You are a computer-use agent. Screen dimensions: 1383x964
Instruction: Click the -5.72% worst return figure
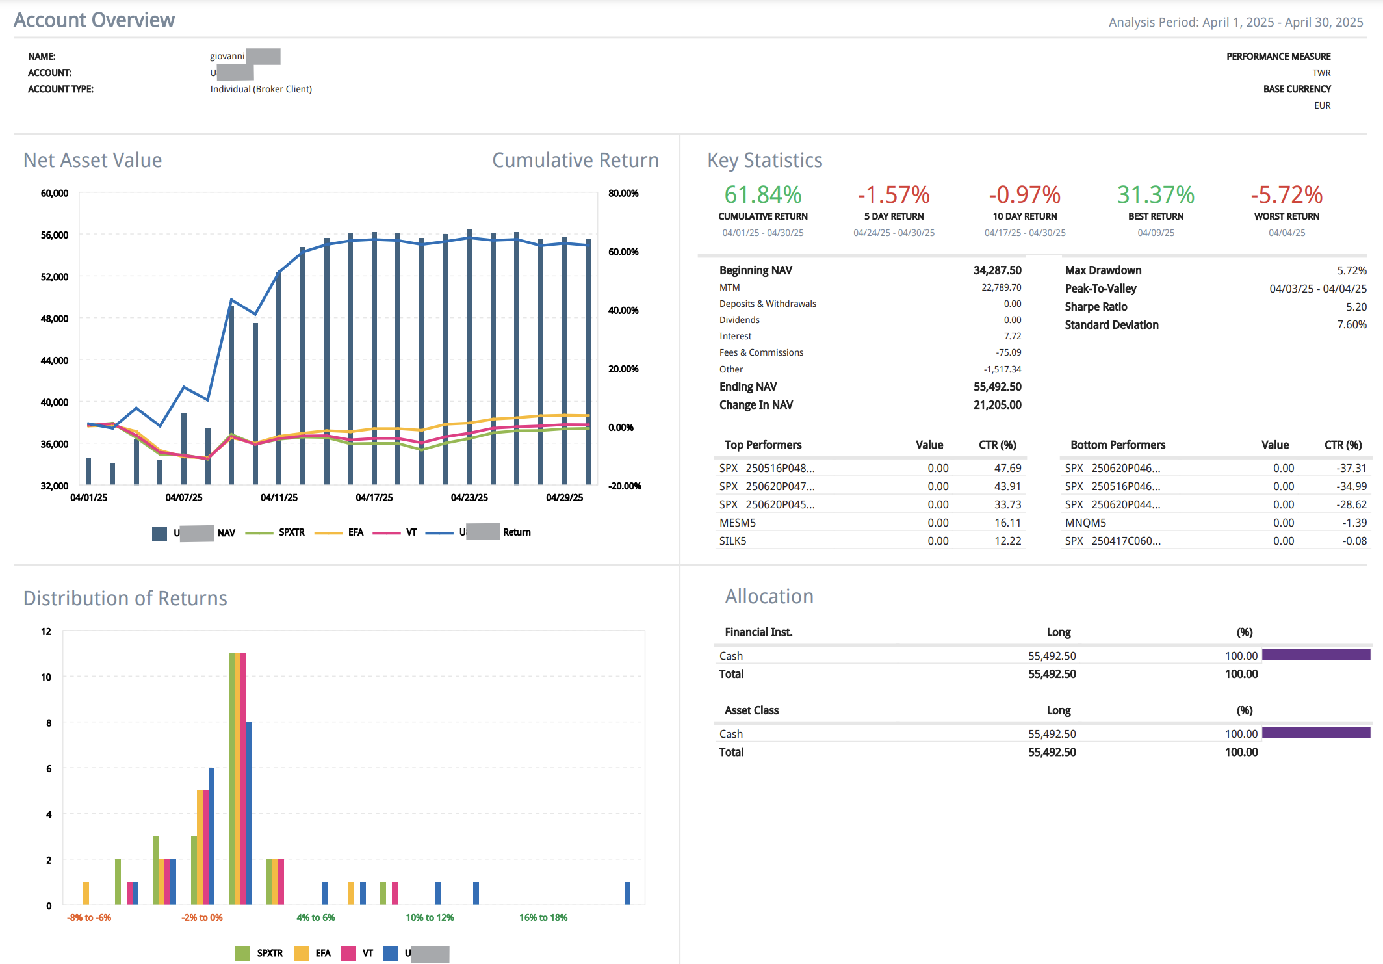(1286, 194)
